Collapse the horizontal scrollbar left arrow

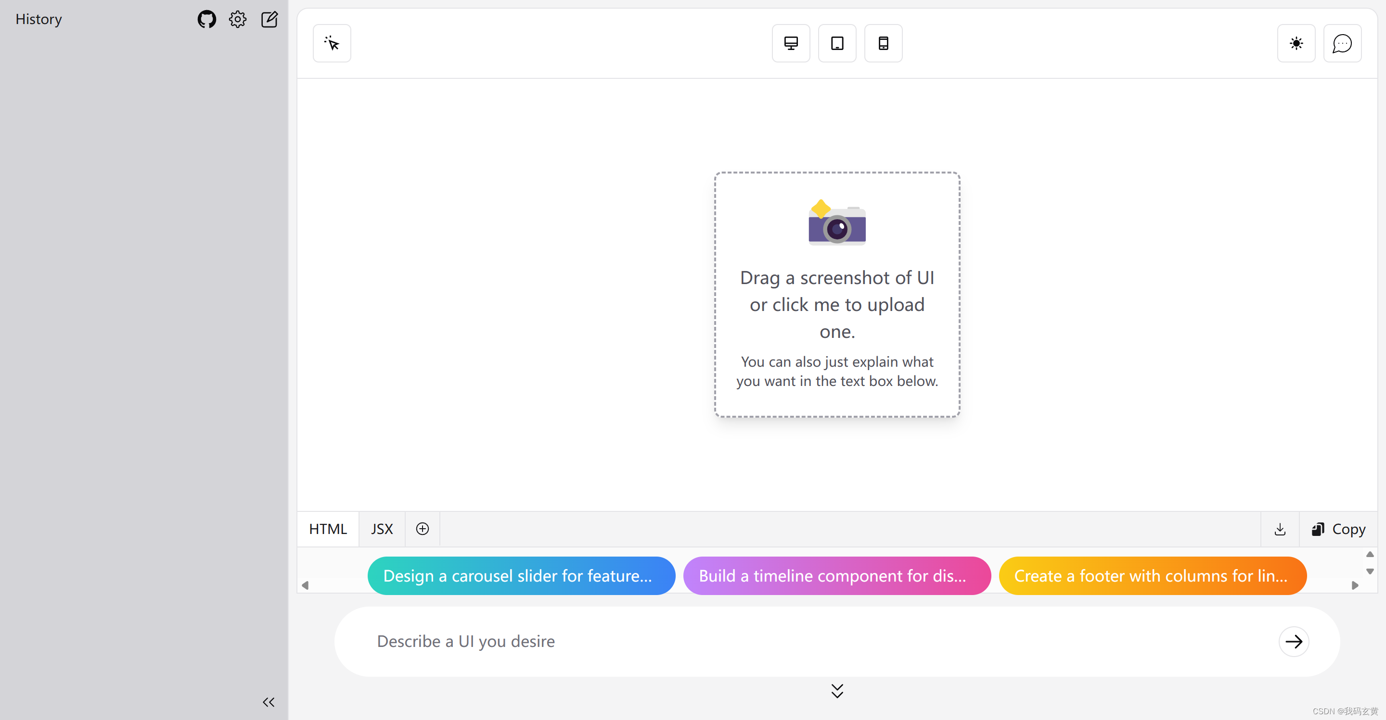305,585
